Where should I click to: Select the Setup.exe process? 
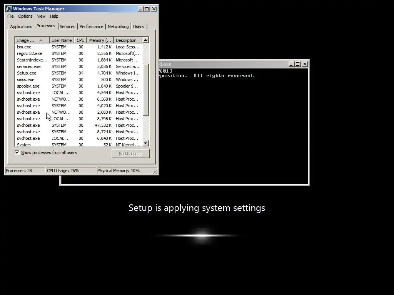(78, 73)
